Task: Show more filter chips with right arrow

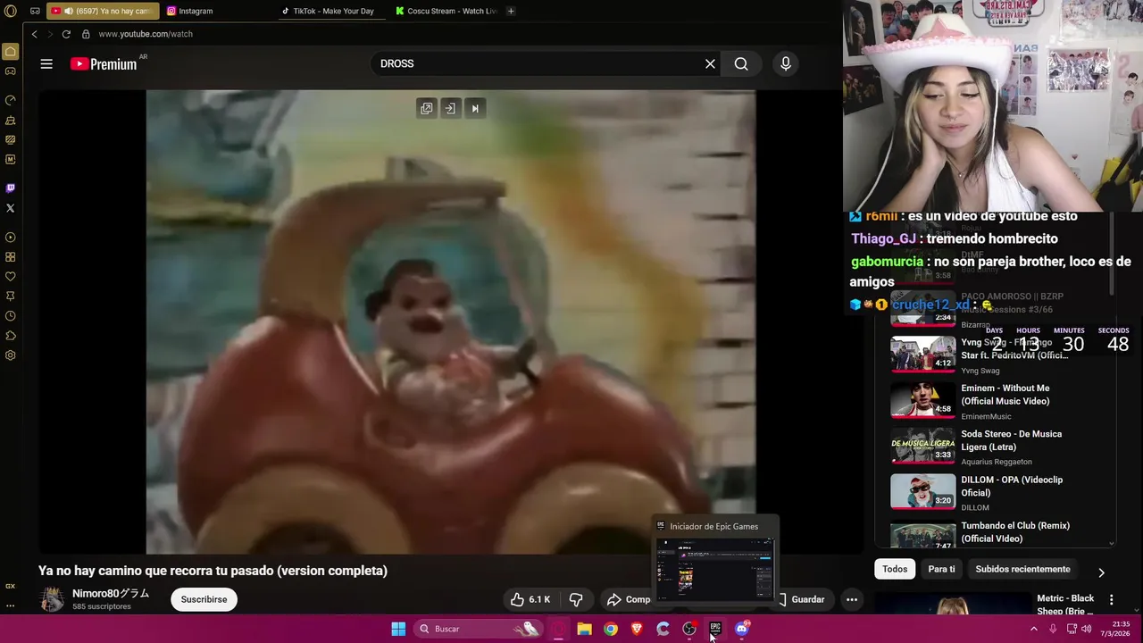Action: click(x=1101, y=572)
